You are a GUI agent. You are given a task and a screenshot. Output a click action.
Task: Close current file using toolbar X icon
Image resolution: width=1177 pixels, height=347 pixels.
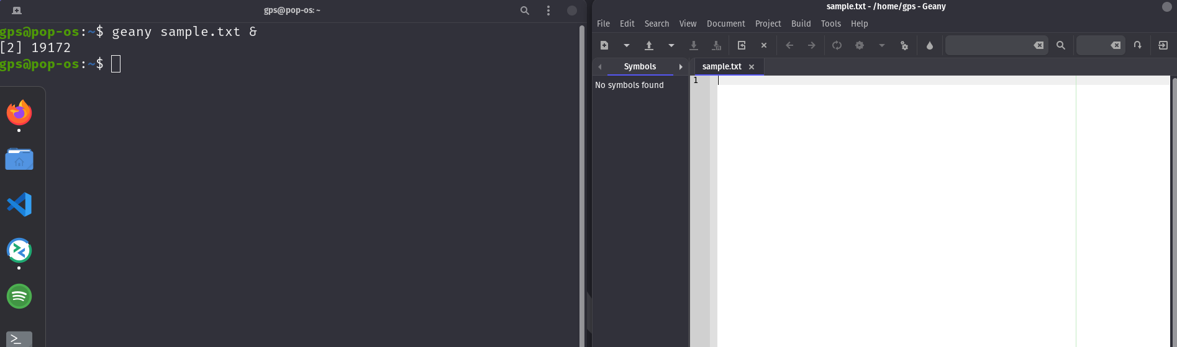point(764,45)
